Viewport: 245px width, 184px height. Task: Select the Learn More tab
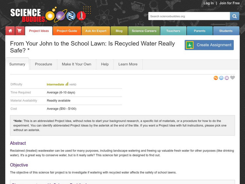point(128,64)
